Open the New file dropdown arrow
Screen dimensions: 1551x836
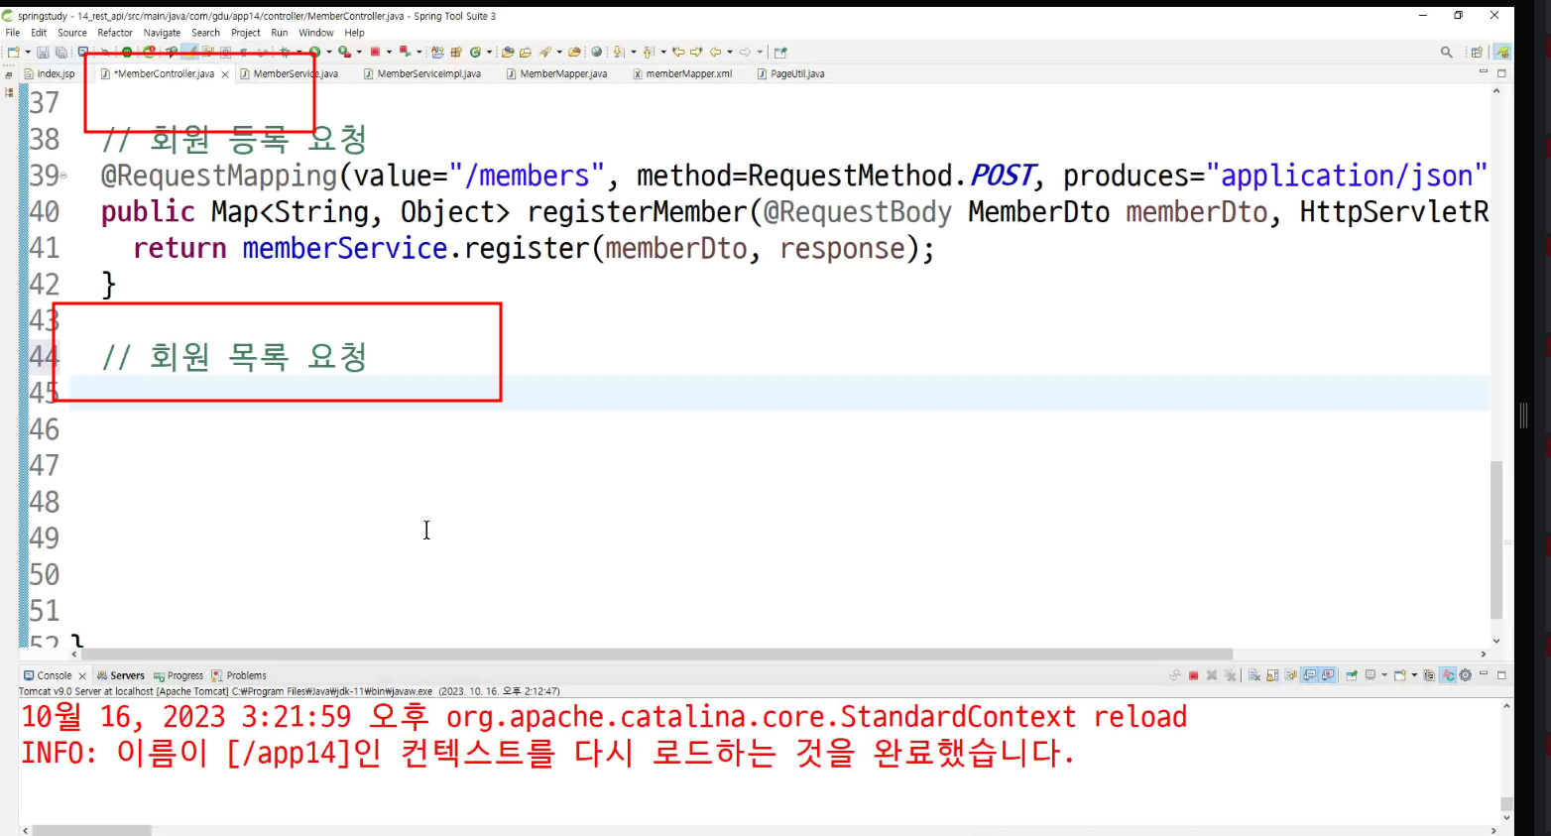(x=28, y=52)
